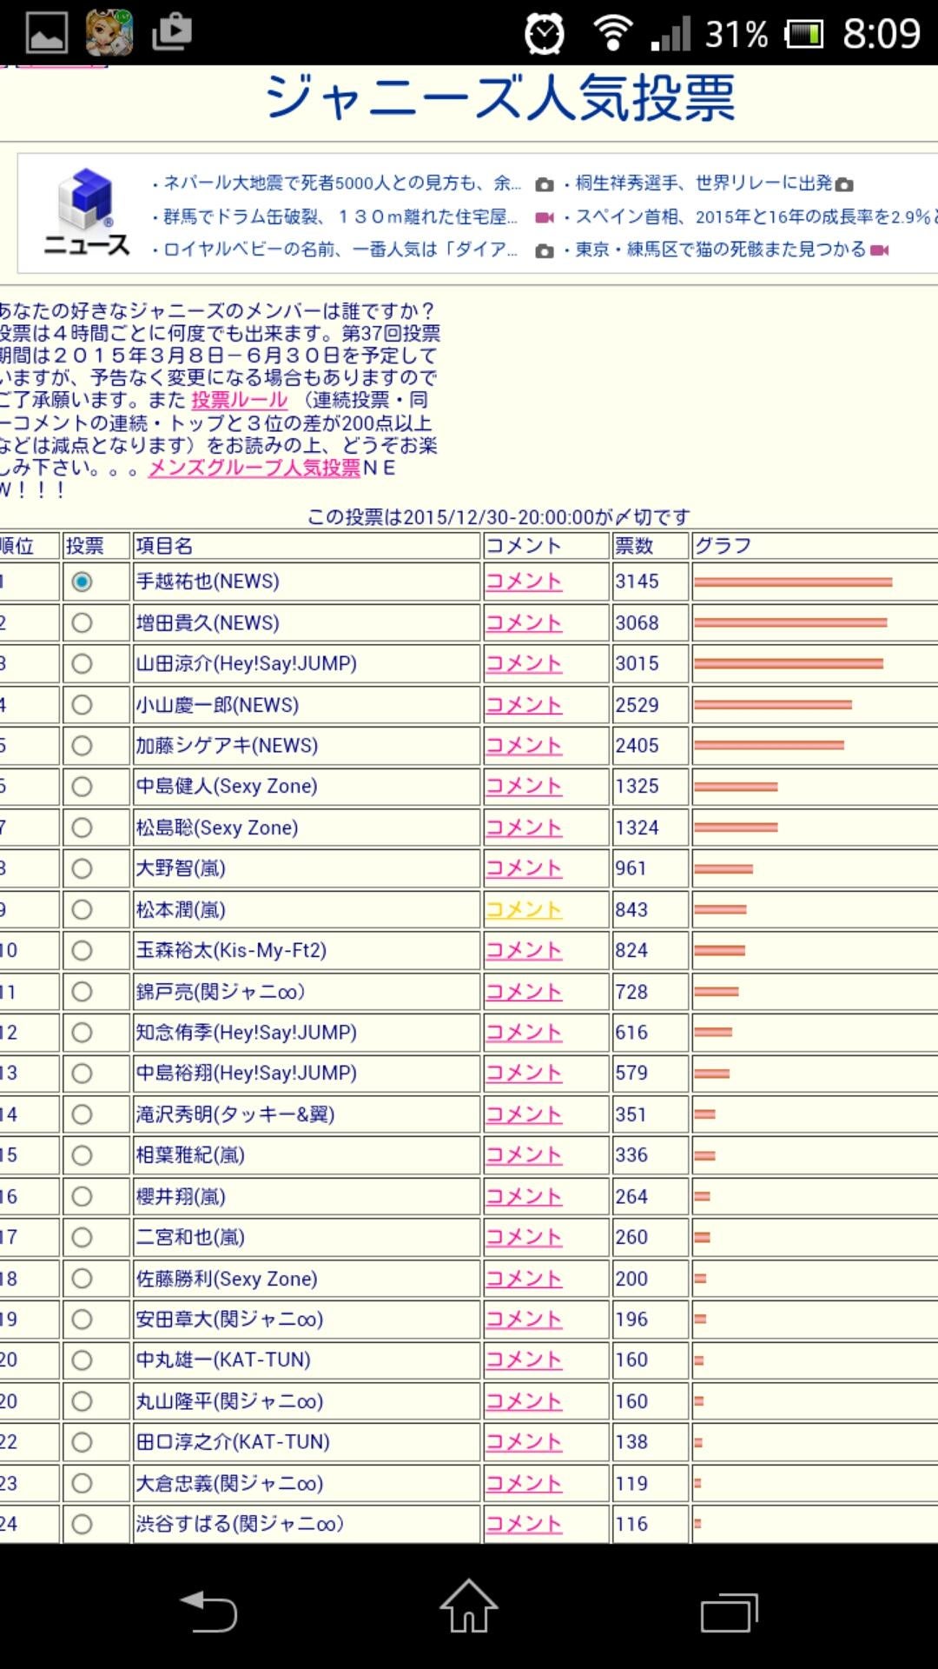
Task: Open メンズグループ人気投票 link
Action: 254,468
